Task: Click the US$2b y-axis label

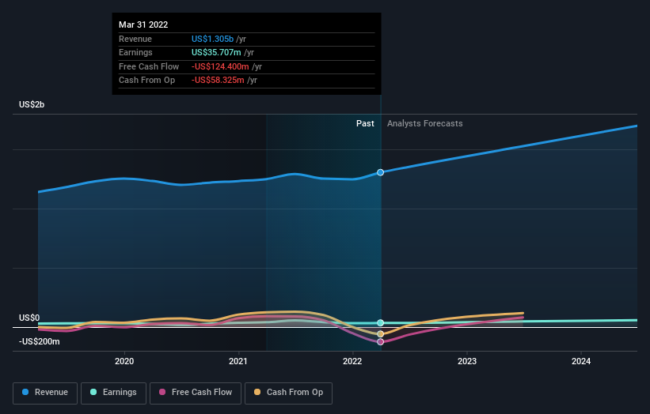Action: (x=32, y=104)
